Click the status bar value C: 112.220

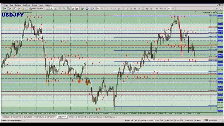click(x=189, y=120)
